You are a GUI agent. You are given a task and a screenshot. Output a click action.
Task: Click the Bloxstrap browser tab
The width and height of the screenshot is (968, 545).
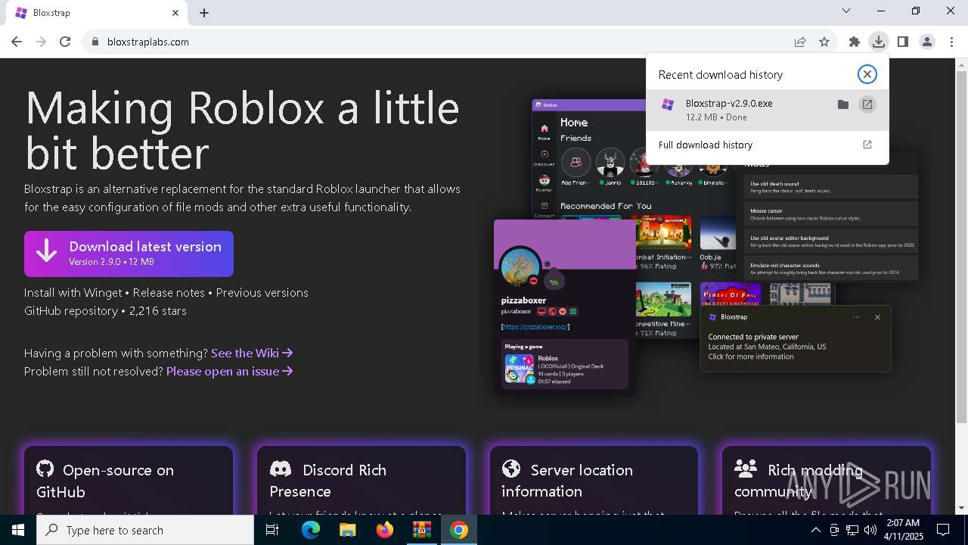pyautogui.click(x=97, y=13)
